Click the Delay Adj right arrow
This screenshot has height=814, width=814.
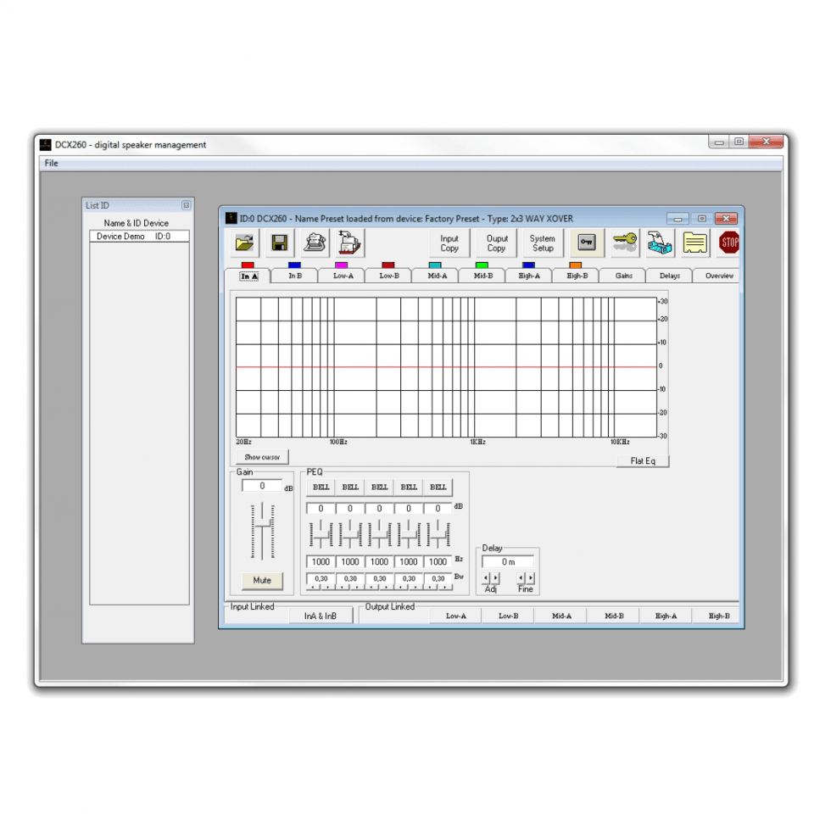[x=495, y=577]
